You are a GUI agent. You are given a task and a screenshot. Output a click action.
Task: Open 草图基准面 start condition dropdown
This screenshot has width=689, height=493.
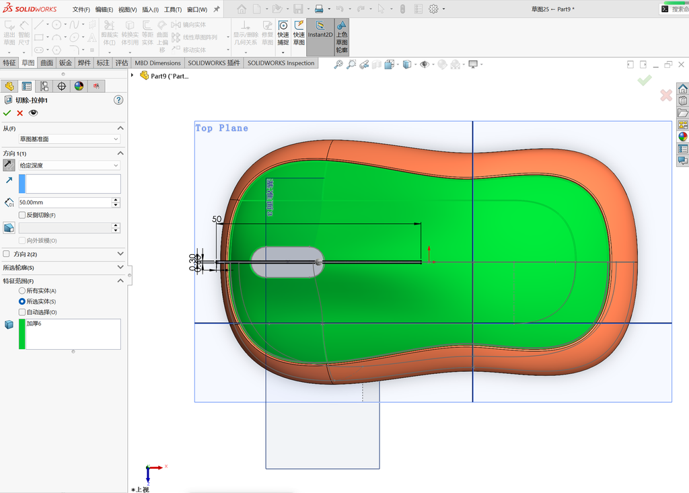pos(69,139)
